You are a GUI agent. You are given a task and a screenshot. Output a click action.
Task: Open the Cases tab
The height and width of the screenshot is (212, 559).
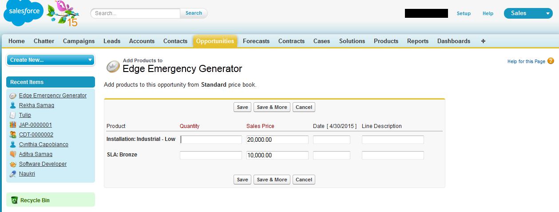pyautogui.click(x=321, y=41)
